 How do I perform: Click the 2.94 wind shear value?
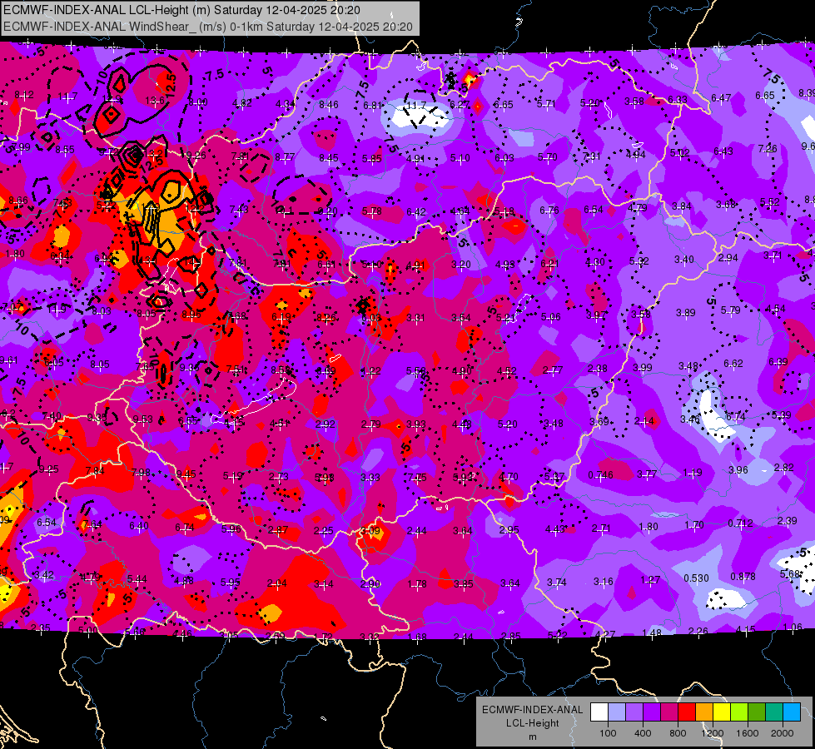(x=728, y=258)
